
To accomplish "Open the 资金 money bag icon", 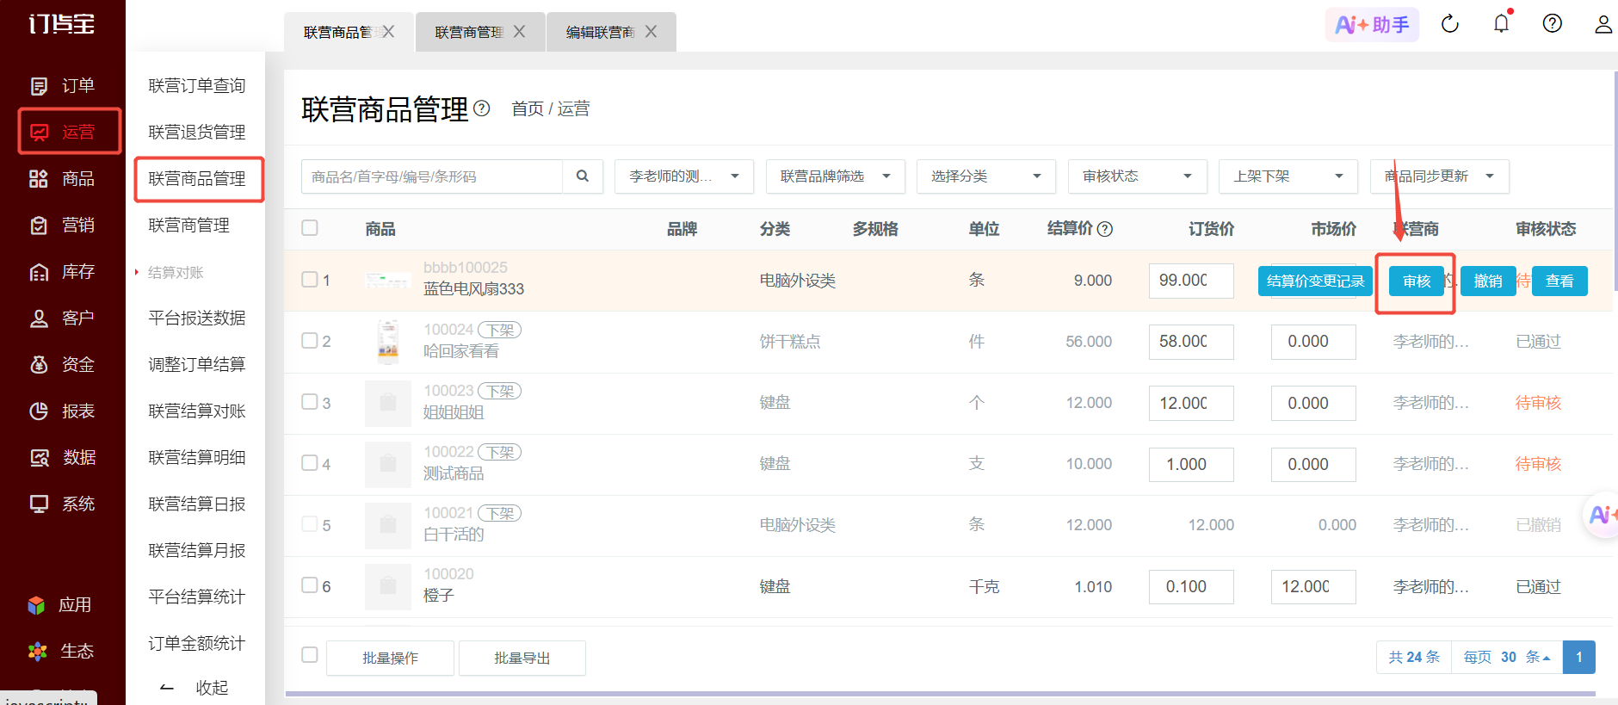I will click(39, 365).
